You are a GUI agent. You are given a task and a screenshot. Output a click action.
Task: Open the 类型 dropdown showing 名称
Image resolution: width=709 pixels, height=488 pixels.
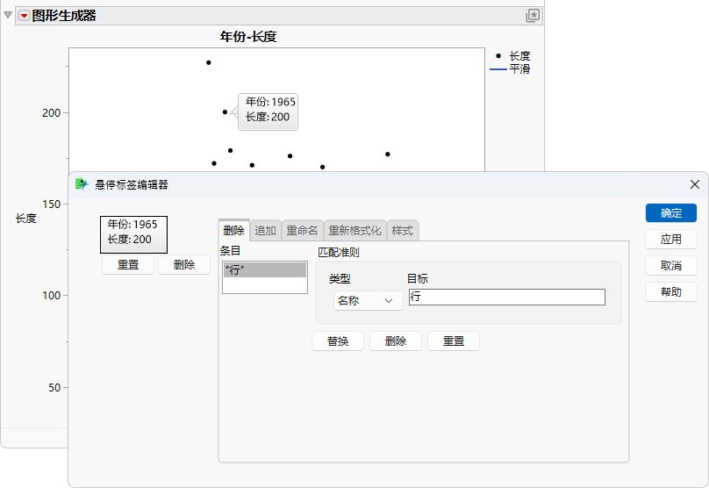click(x=368, y=301)
